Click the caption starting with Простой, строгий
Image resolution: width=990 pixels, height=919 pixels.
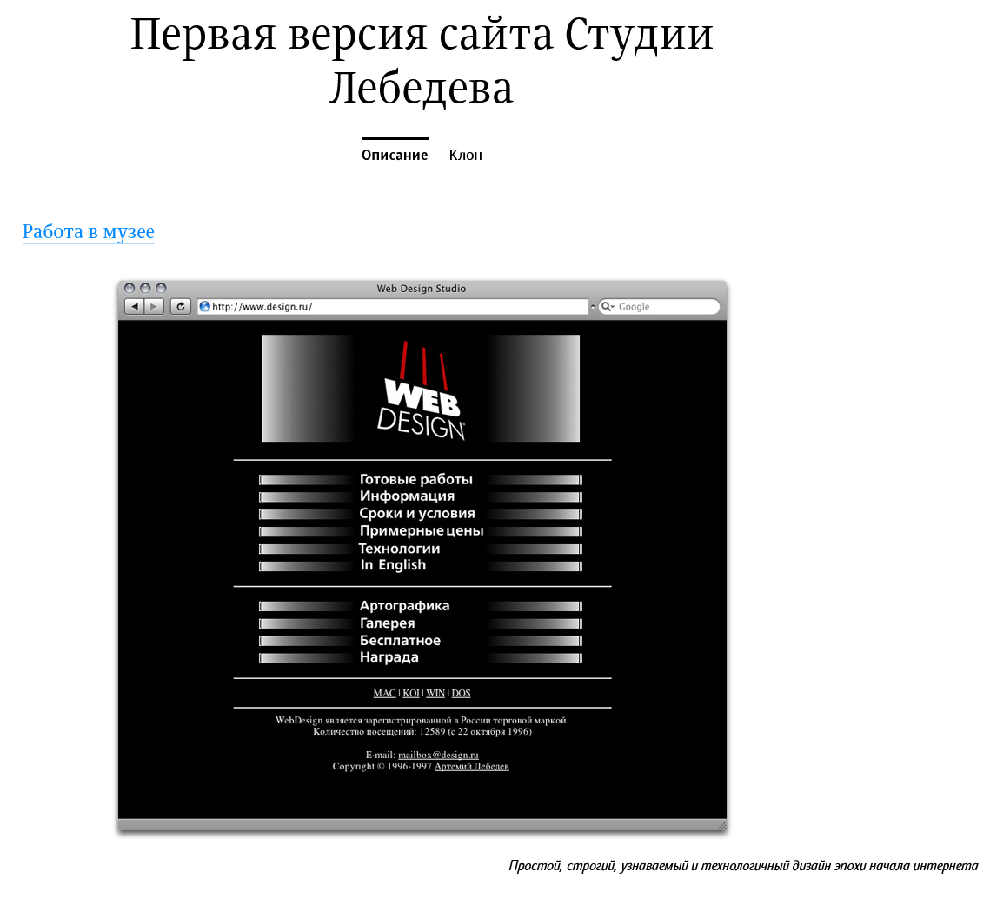point(743,866)
